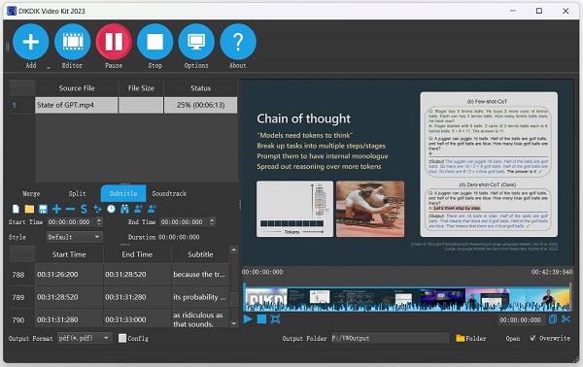The image size is (583, 367).
Task: Click the first person-with-speech icon
Action: coord(138,209)
